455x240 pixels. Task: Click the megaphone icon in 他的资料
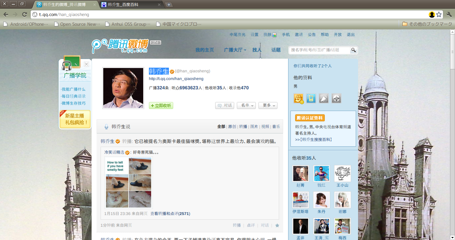pyautogui.click(x=324, y=98)
